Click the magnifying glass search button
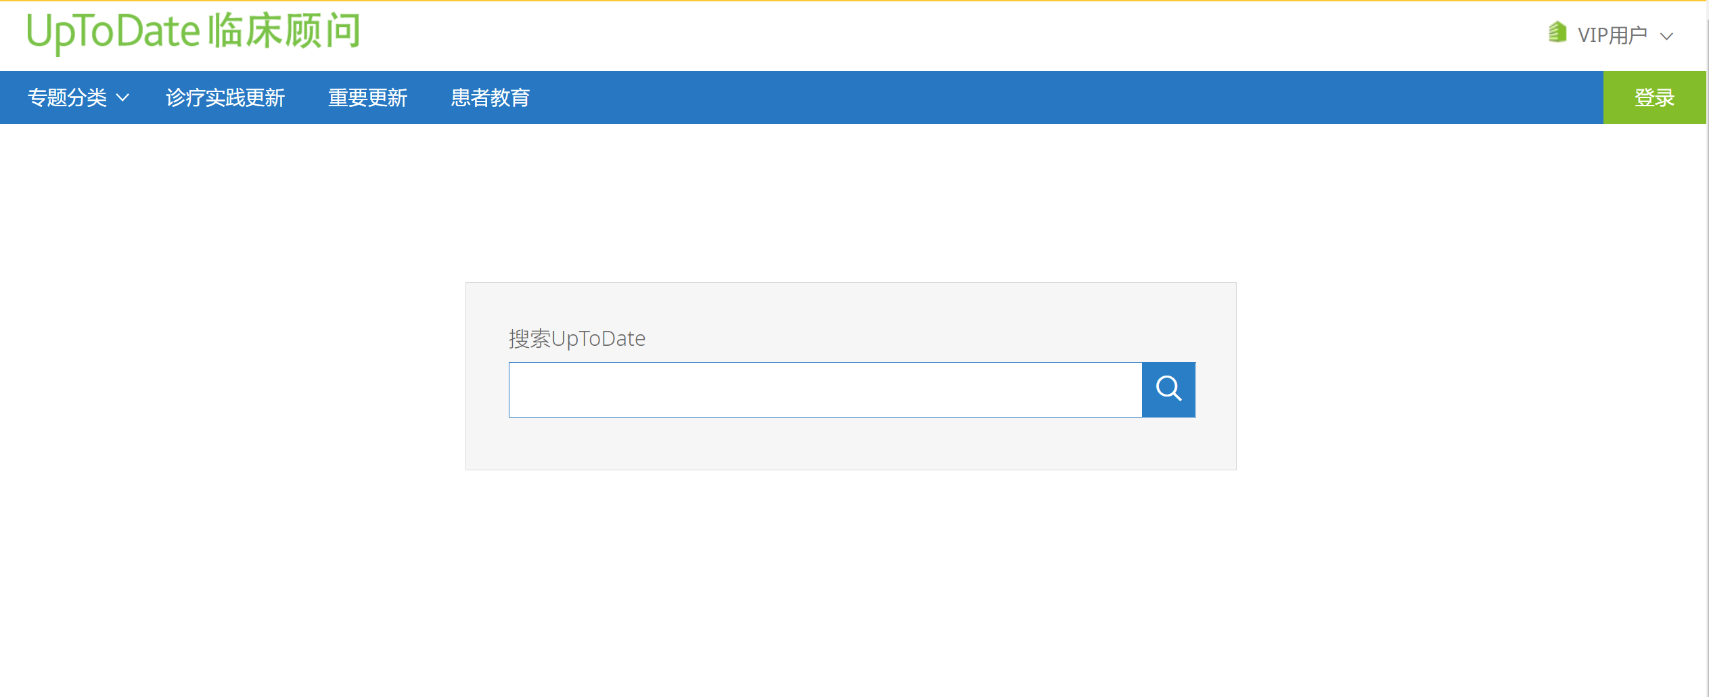Screen dimensions: 1709x697 [1168, 389]
